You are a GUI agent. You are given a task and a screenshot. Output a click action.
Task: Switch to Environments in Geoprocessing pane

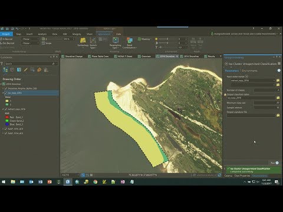tap(249, 71)
